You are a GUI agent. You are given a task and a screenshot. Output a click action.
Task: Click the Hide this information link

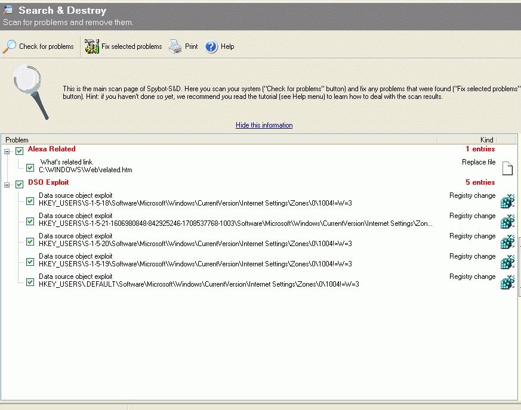coord(264,125)
